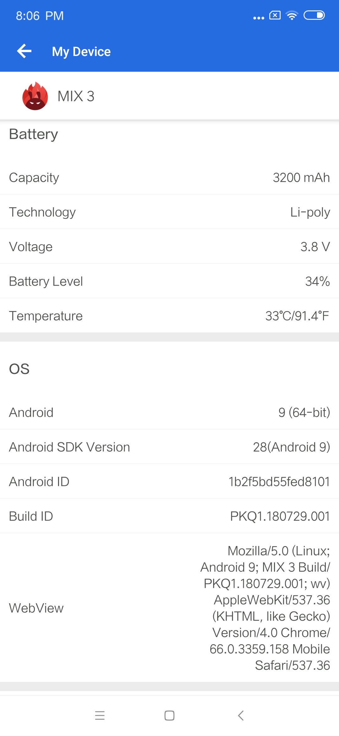The height and width of the screenshot is (736, 339).
Task: Tap the Wi-Fi status bar icon
Action: (292, 15)
